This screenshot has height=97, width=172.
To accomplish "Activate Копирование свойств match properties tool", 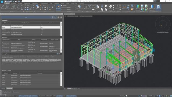I will pyautogui.click(x=80, y=8).
